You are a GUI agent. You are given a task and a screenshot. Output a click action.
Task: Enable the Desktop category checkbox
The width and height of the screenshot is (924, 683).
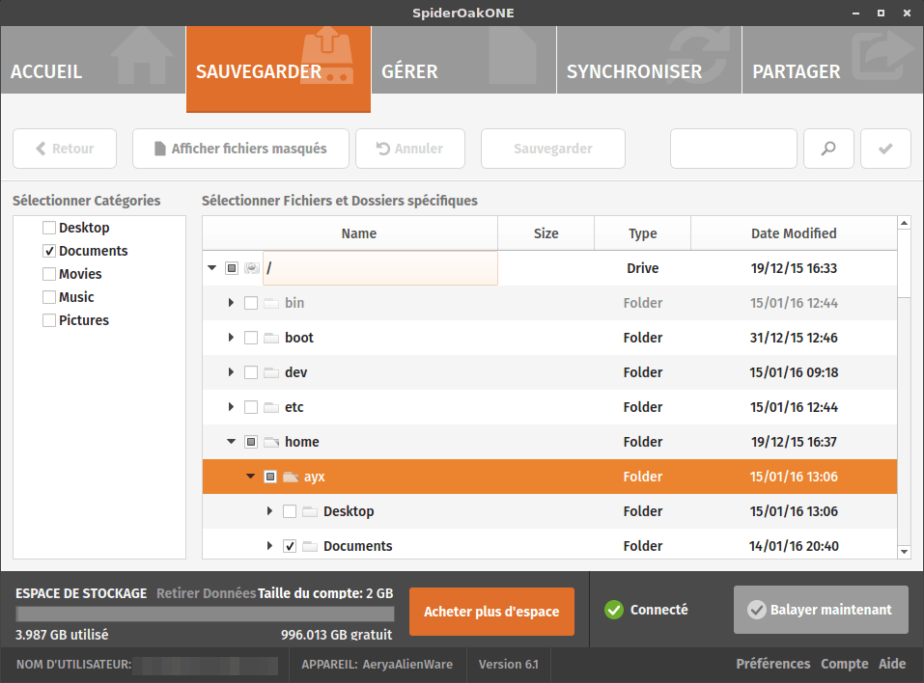(x=49, y=228)
